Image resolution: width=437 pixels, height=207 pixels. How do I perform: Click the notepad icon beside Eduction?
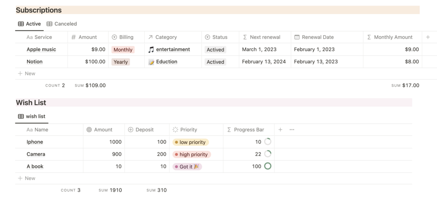point(151,62)
